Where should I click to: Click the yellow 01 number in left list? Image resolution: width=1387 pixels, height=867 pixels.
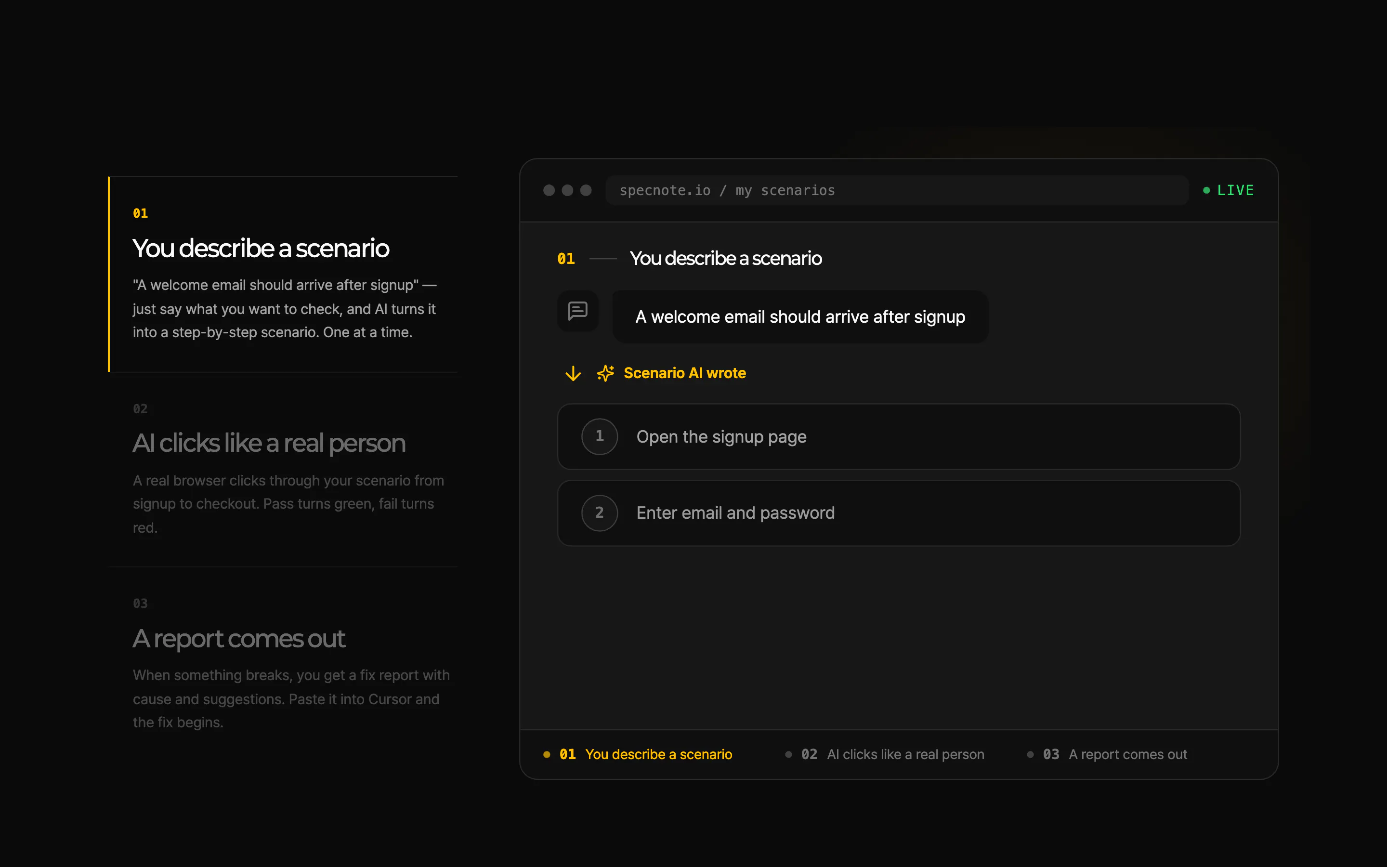tap(141, 213)
